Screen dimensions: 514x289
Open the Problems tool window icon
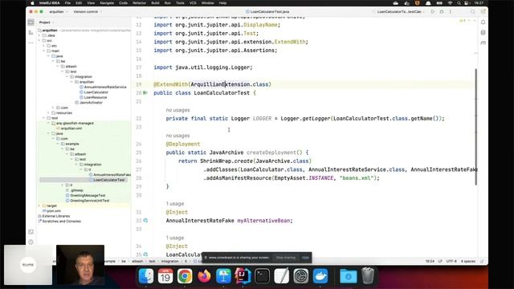point(31,242)
